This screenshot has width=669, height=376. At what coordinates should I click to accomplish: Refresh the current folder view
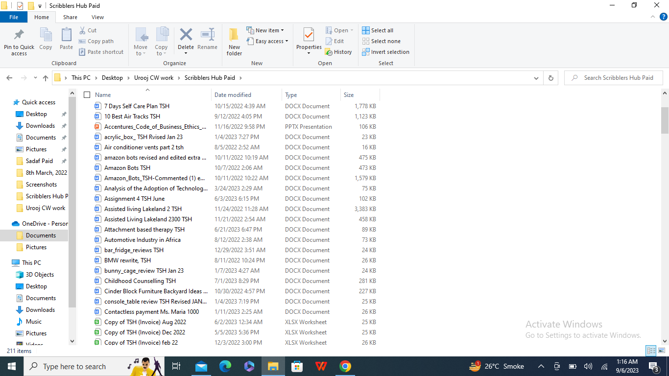pos(551,78)
